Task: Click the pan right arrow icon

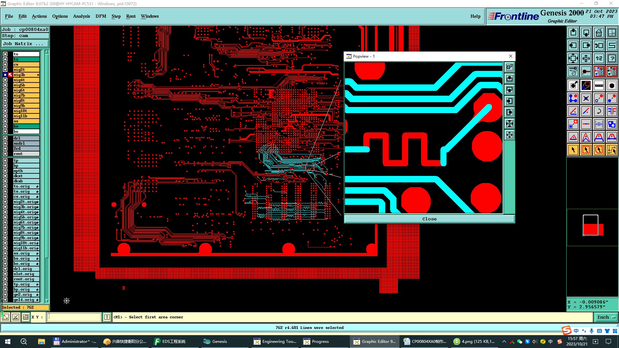Action: click(x=586, y=45)
